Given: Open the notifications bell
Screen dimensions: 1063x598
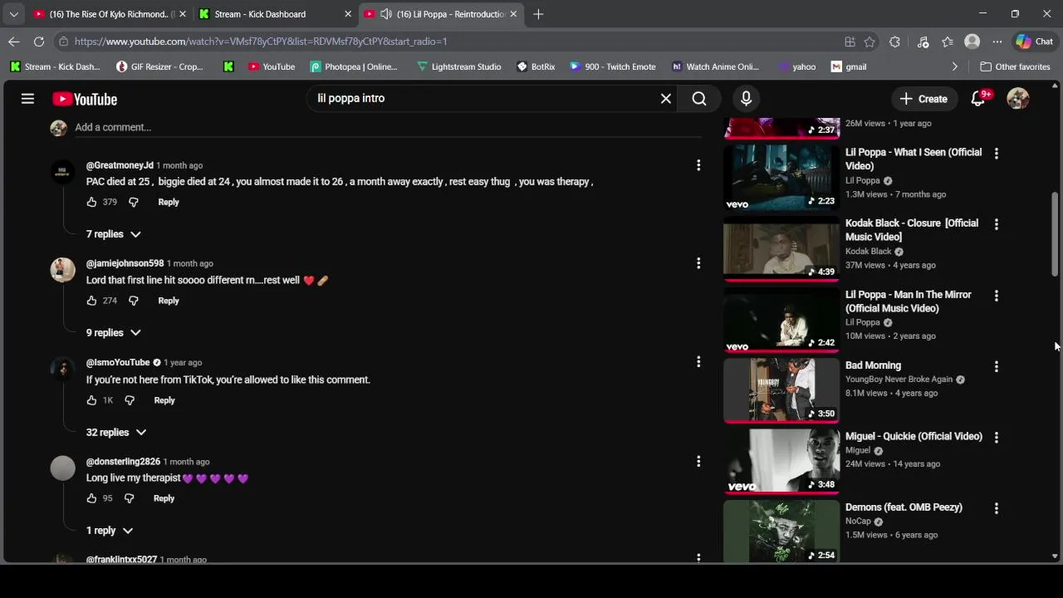Looking at the screenshot, I should [x=978, y=99].
